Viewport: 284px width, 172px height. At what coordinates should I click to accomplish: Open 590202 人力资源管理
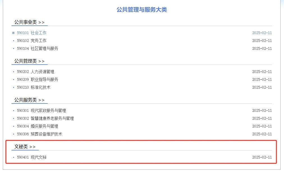point(36,72)
